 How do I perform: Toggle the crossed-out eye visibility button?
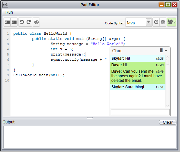point(36,22)
